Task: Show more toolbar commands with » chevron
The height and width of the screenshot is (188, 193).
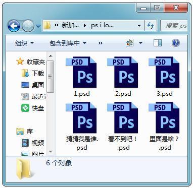Action: click(101, 43)
